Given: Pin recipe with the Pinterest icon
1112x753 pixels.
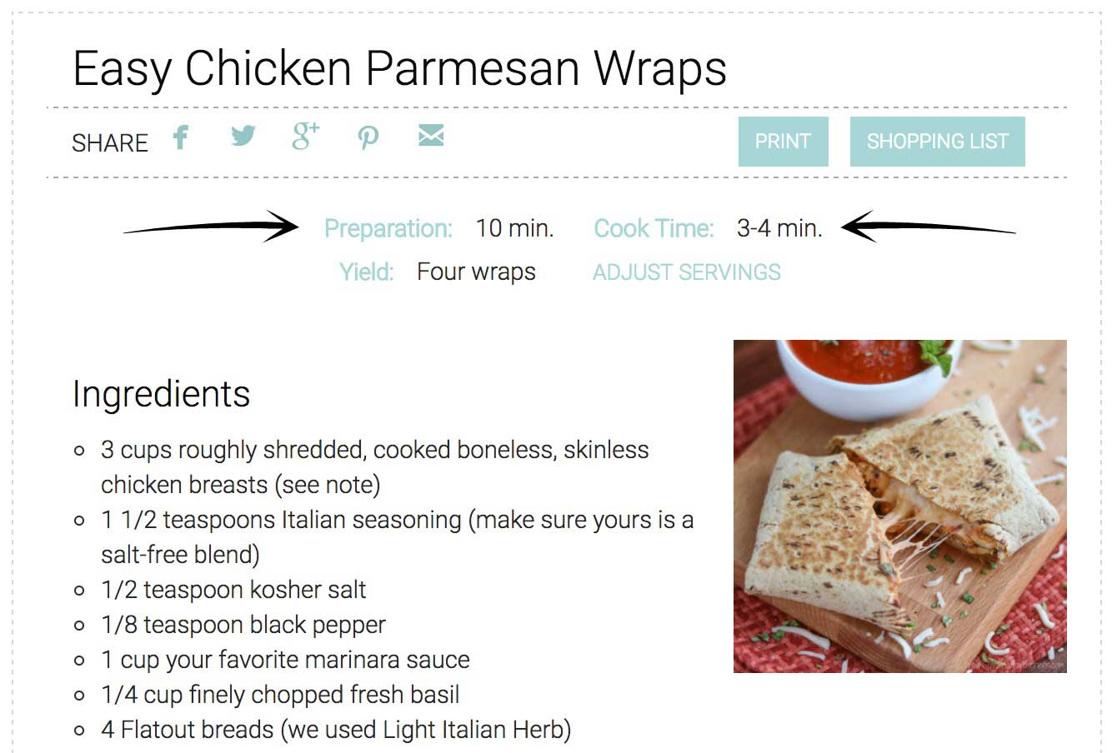Looking at the screenshot, I should pyautogui.click(x=368, y=137).
